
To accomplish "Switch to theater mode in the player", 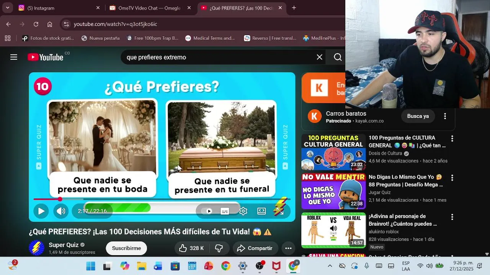I will (261, 211).
